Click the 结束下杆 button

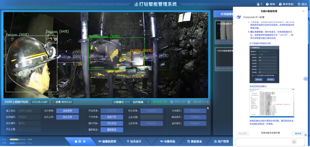point(112,117)
